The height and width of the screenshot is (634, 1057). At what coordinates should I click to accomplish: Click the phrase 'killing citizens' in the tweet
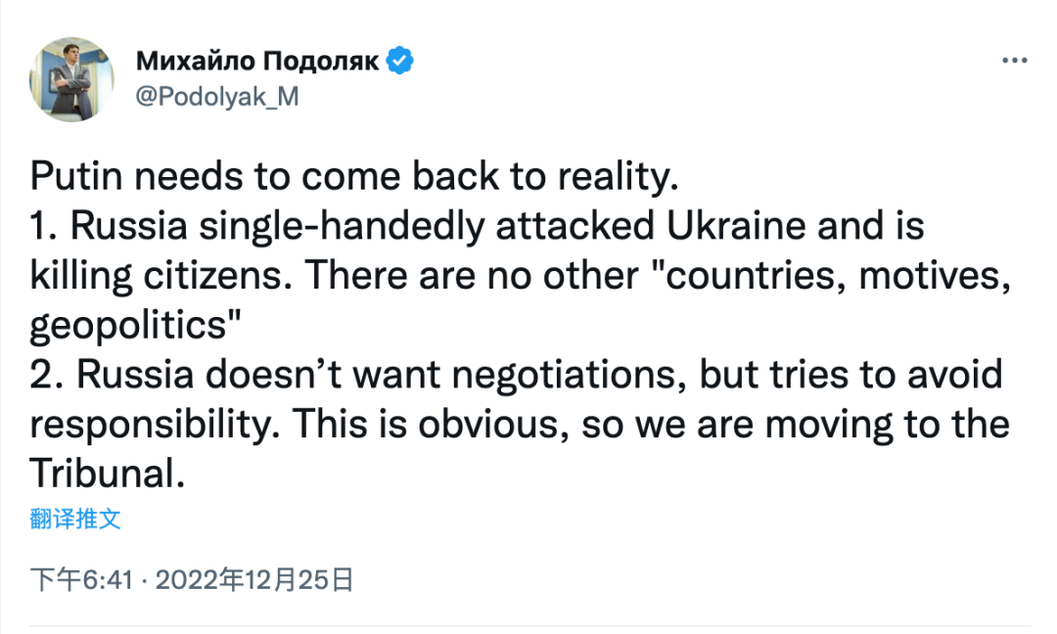click(161, 276)
